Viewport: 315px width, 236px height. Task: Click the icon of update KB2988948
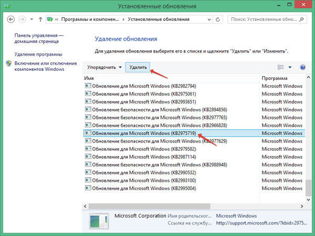(88, 164)
